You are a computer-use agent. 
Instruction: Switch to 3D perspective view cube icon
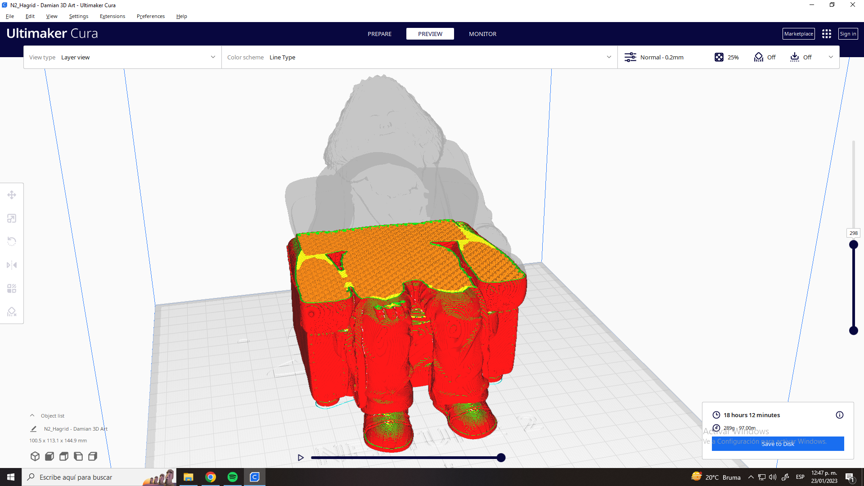[35, 456]
